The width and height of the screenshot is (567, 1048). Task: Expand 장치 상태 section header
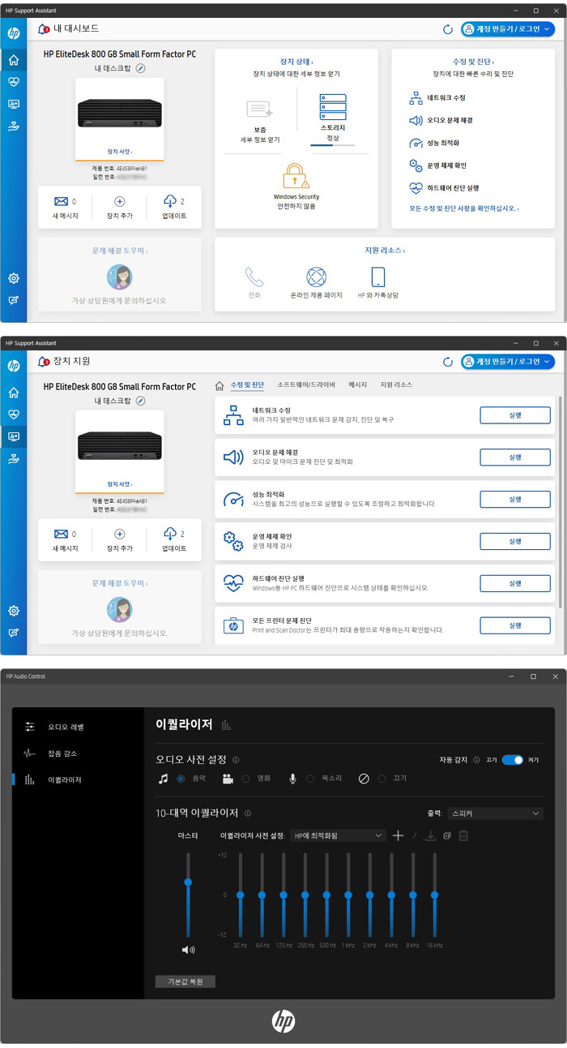click(296, 62)
